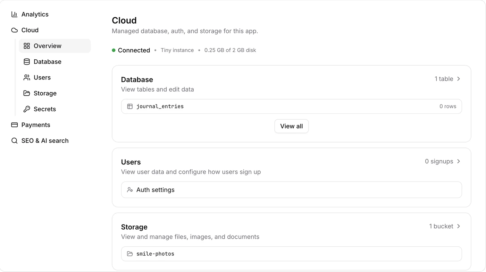Screen dimensions: 486x272
Task: Go to the Overview page
Action: (55, 46)
